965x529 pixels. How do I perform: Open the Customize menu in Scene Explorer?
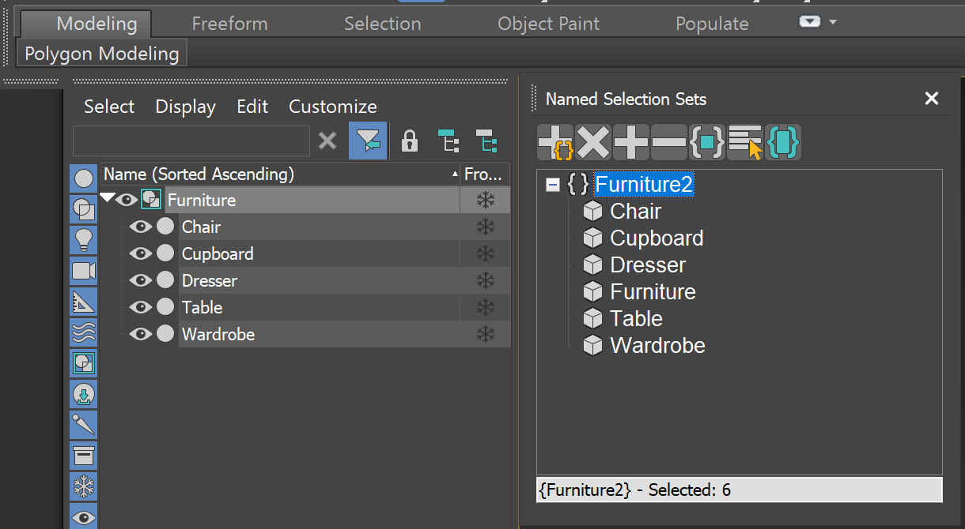(333, 107)
